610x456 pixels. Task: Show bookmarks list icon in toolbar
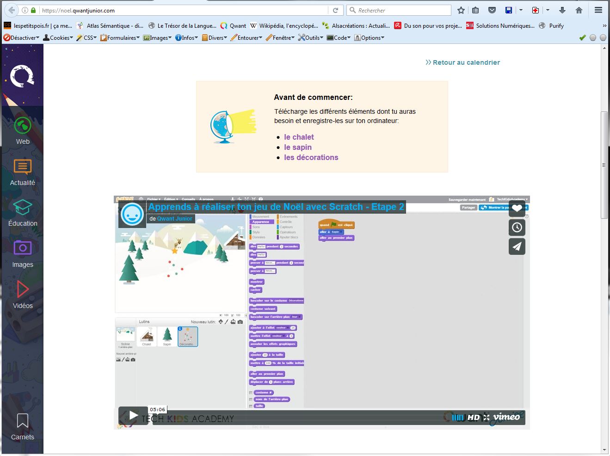(x=475, y=10)
